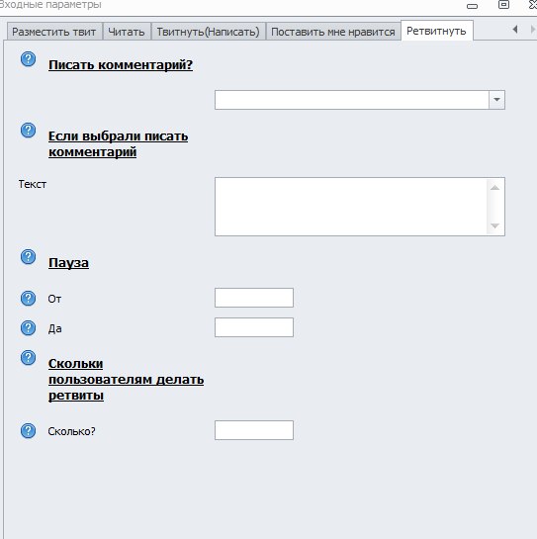The image size is (537, 539).
Task: Focus the 'Да' pause input field
Action: click(254, 327)
